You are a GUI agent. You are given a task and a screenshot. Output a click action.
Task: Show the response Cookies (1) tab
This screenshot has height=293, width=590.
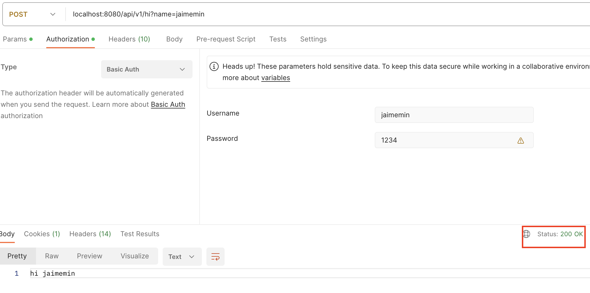pyautogui.click(x=42, y=234)
